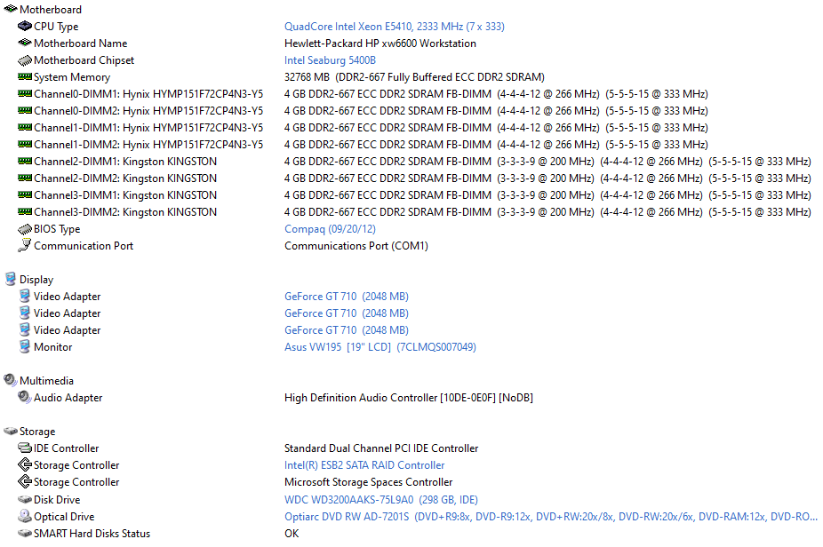
Task: Select the Audio Adapter label
Action: tap(68, 398)
